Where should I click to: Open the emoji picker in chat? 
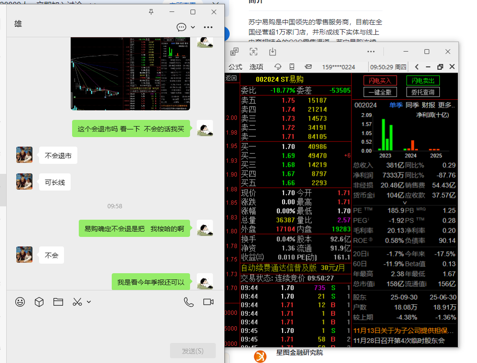pyautogui.click(x=20, y=302)
